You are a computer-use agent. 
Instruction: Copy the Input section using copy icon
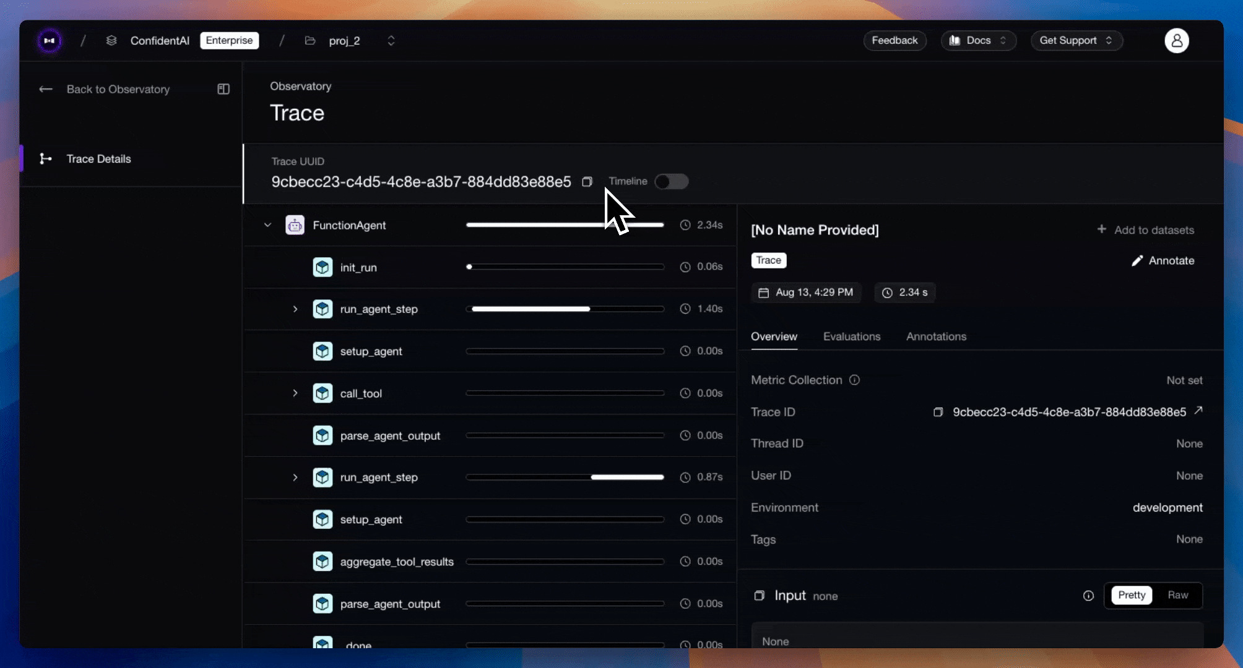pos(759,596)
